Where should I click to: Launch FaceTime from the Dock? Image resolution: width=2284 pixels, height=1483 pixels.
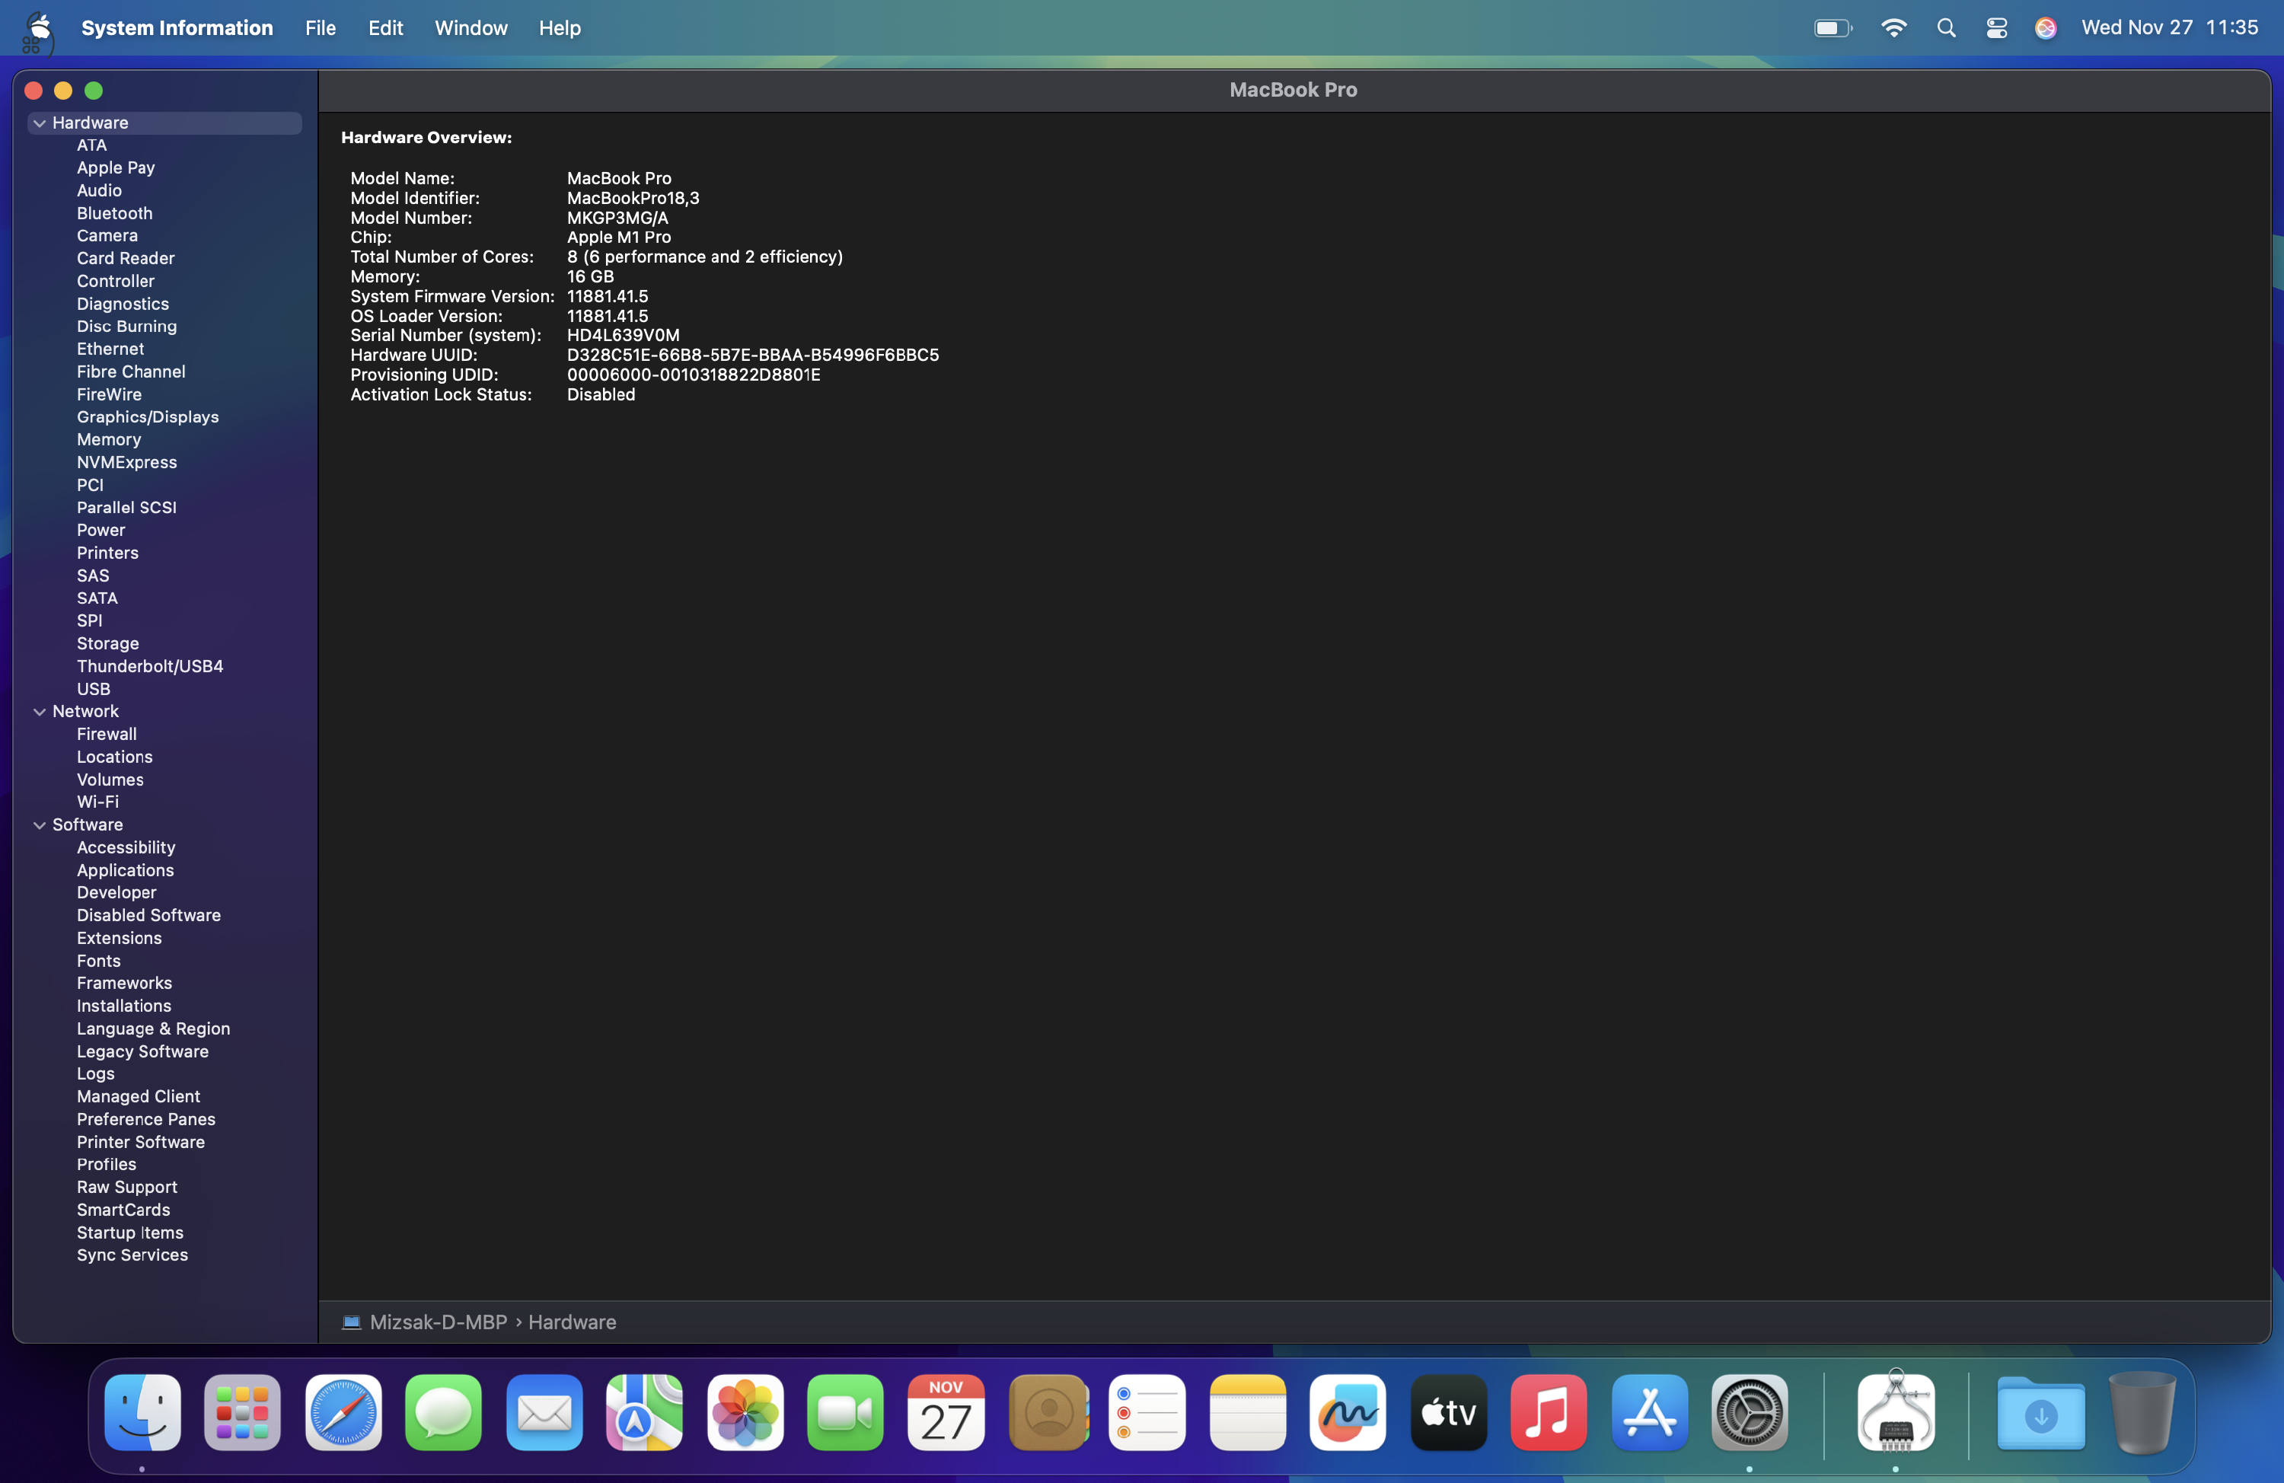846,1412
